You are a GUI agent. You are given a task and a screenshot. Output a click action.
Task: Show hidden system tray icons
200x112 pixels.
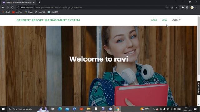pyautogui.click(x=154, y=109)
